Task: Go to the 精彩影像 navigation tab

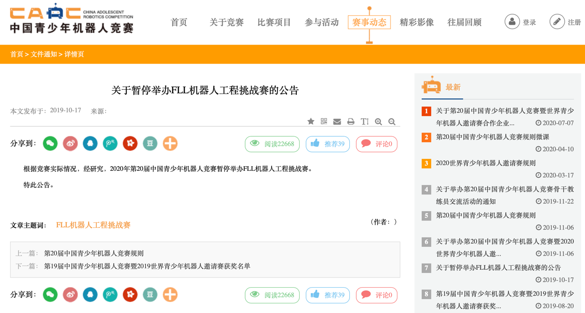Action: pos(417,22)
